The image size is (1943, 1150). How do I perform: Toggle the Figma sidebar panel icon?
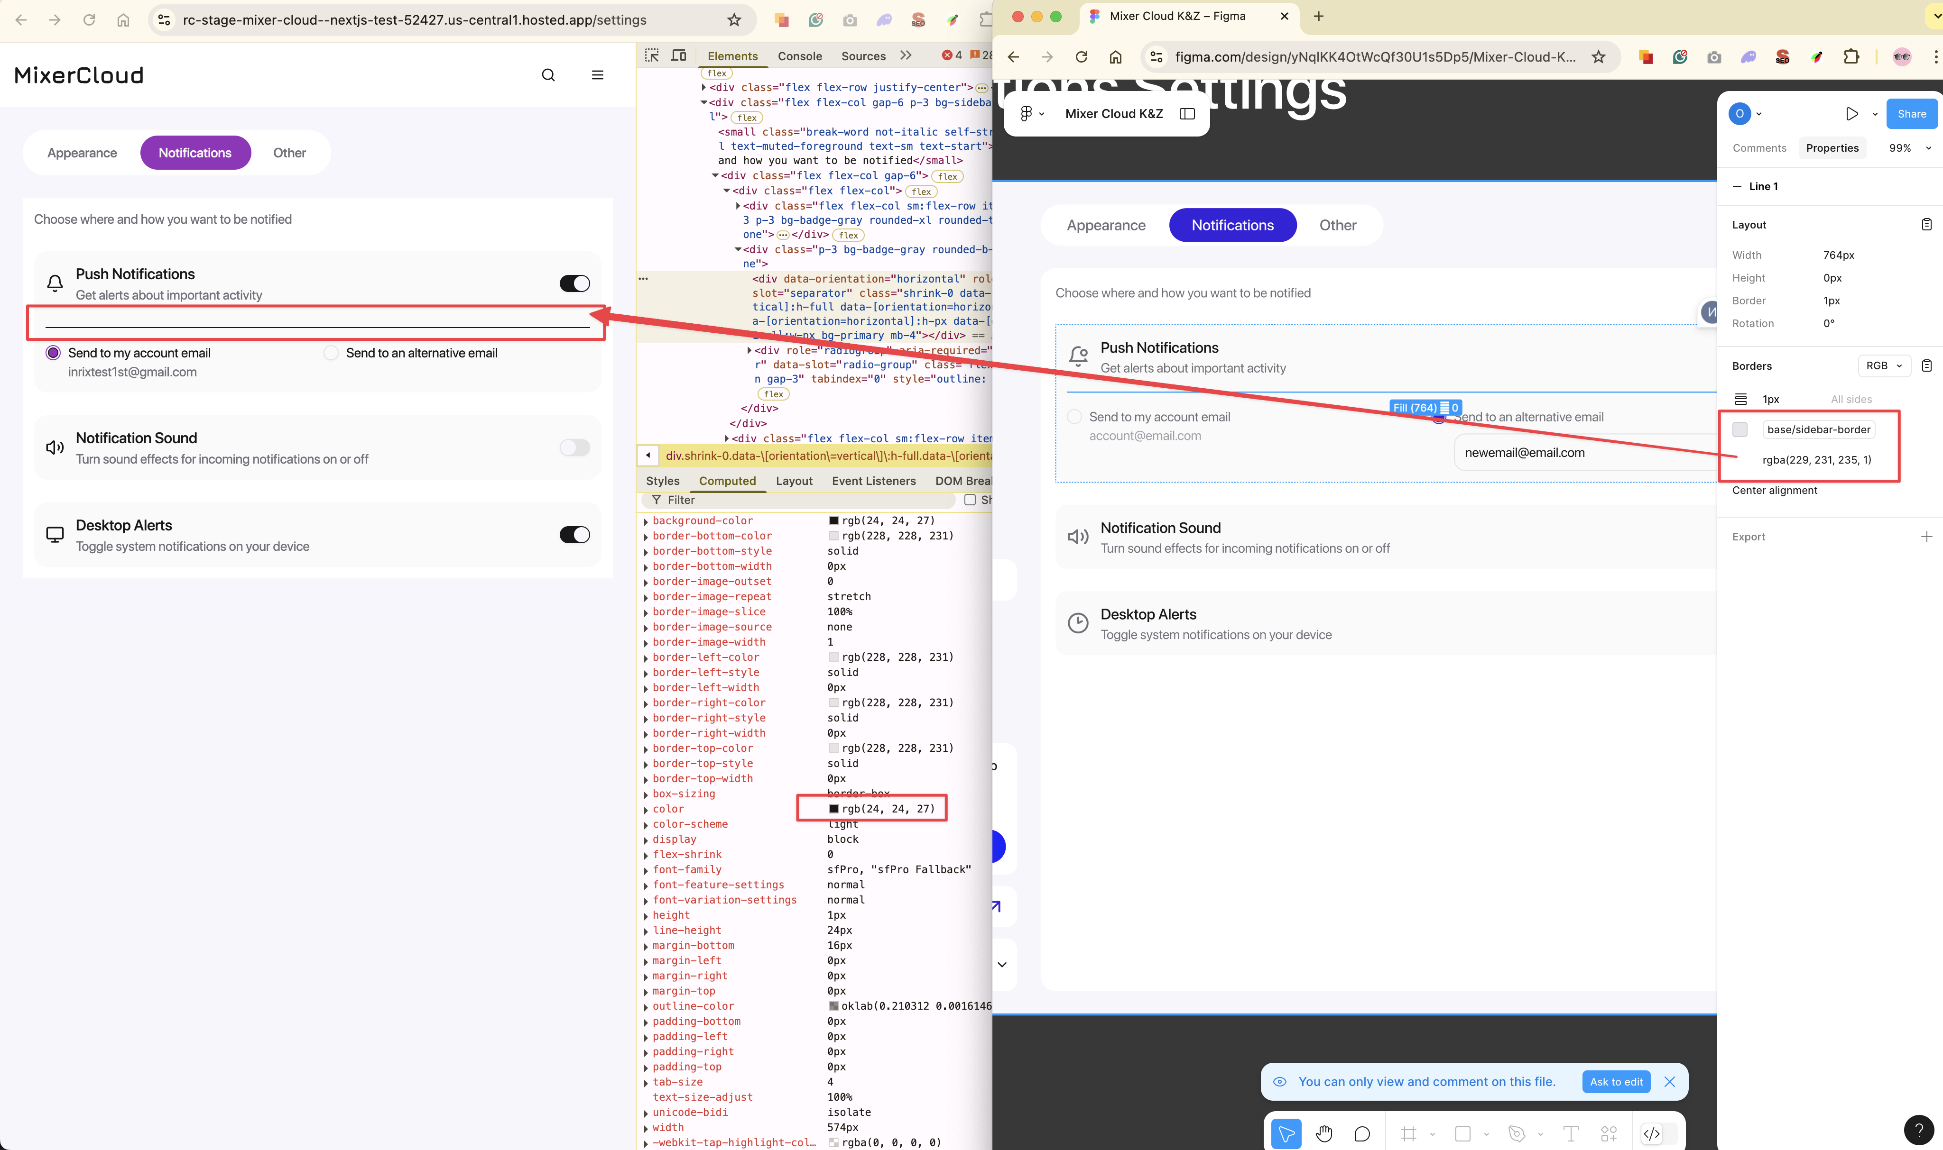point(1187,114)
